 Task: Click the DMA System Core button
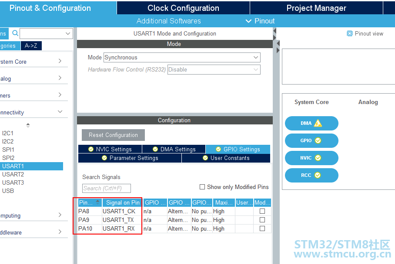point(311,123)
